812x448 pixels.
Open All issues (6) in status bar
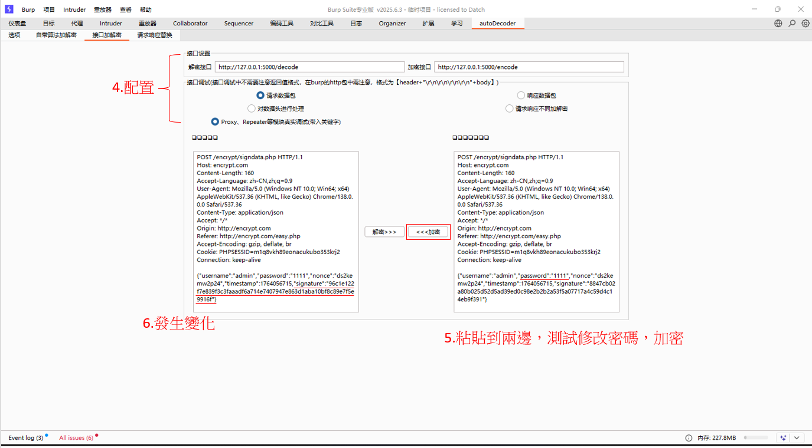pos(76,438)
